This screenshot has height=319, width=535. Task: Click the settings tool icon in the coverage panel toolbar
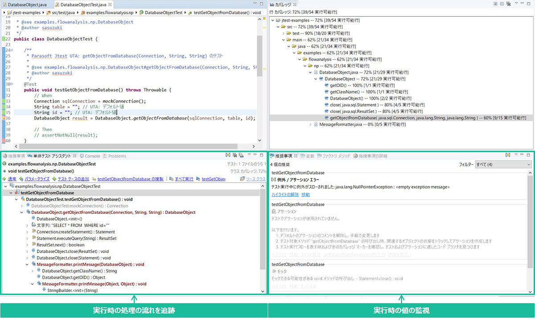coord(509,4)
